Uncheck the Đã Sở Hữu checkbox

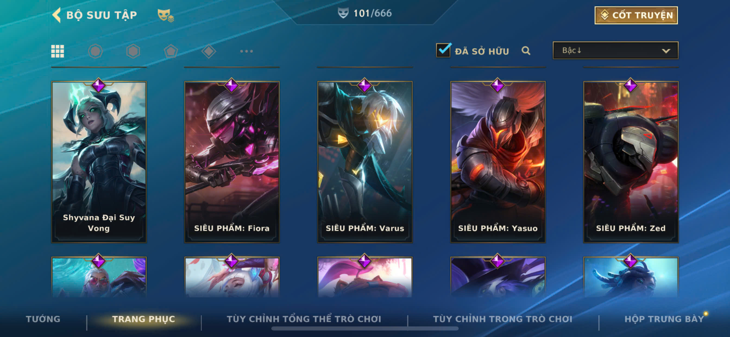coord(443,50)
